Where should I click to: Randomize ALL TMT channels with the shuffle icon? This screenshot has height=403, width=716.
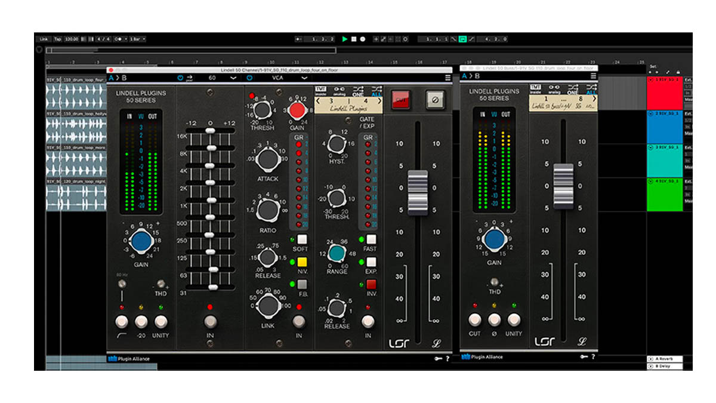pos(376,89)
